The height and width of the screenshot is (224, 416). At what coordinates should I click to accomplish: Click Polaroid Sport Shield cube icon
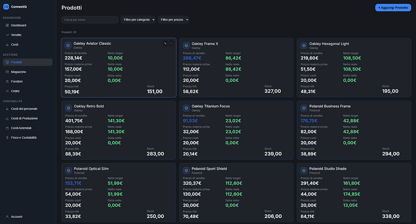tap(186, 171)
